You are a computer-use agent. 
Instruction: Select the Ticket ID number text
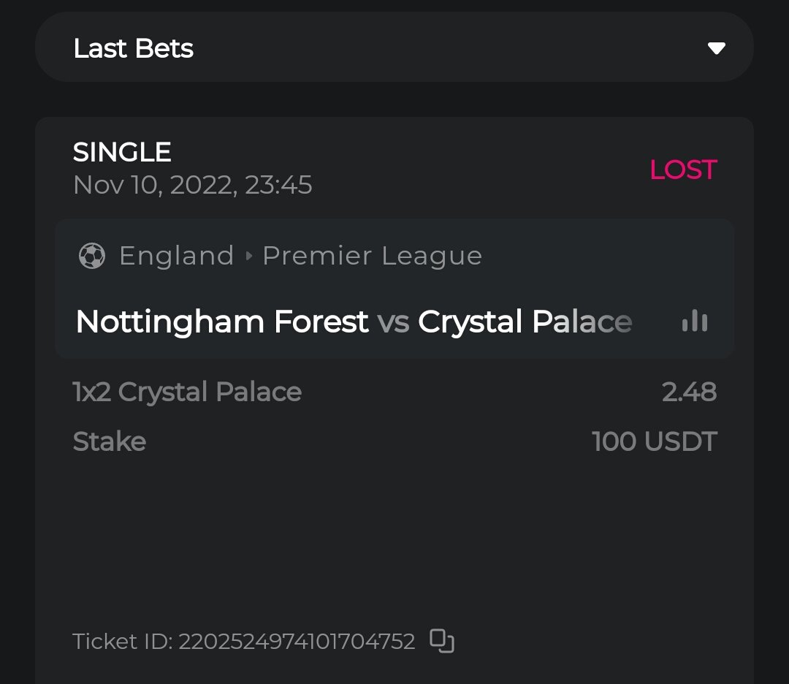(x=297, y=642)
